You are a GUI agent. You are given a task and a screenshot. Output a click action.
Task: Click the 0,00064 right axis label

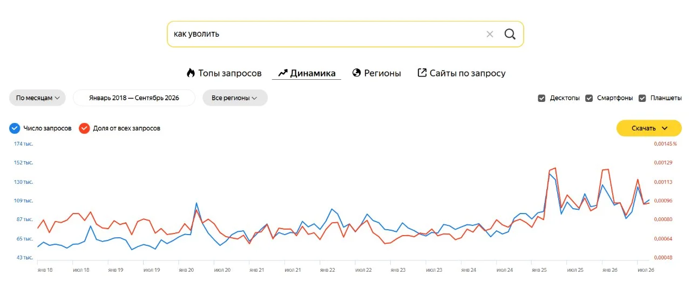point(663,238)
